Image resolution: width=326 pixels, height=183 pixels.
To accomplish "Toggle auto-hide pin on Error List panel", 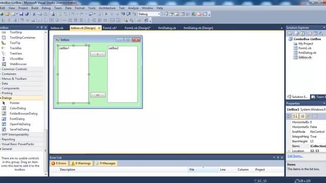I will [278, 158].
